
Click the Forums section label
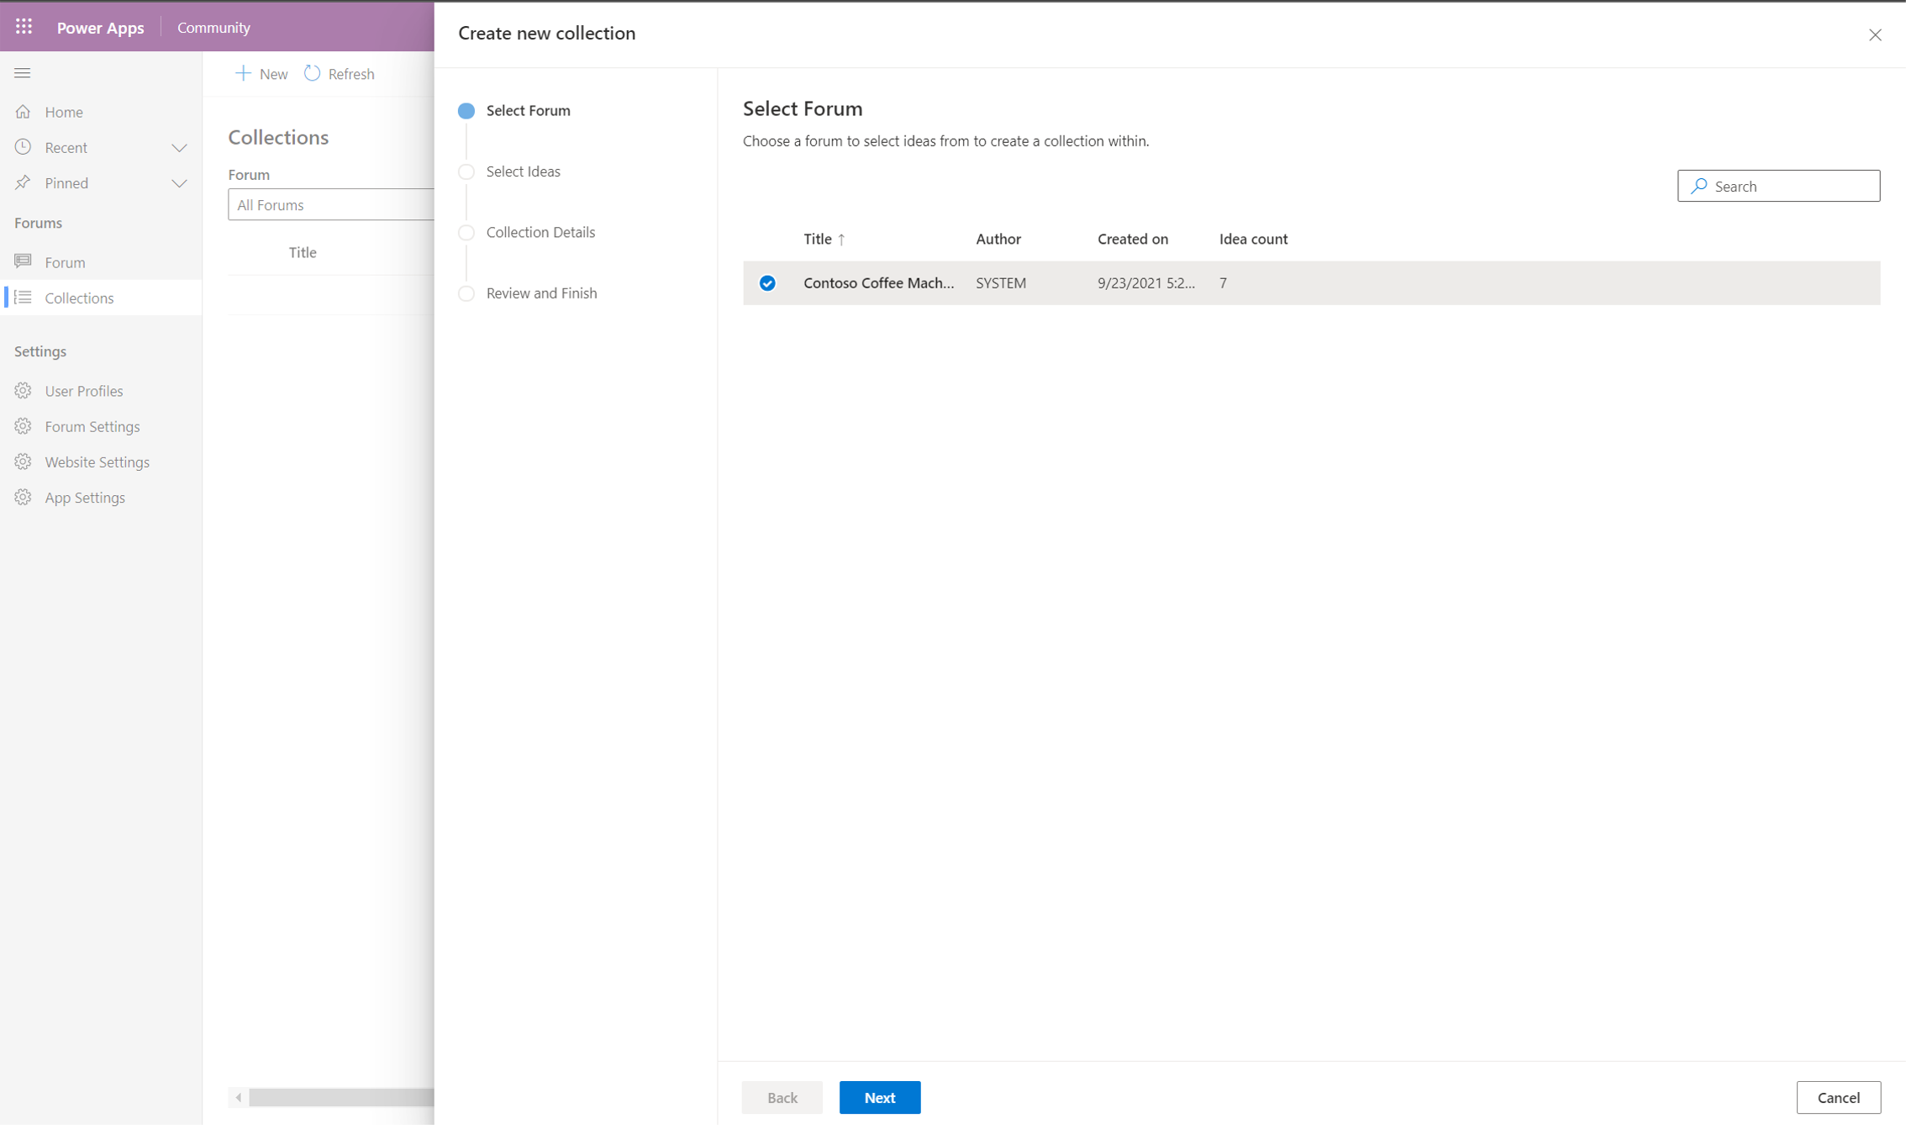(x=38, y=222)
